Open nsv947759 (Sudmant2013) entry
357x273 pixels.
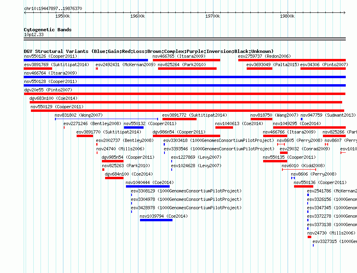(328, 115)
